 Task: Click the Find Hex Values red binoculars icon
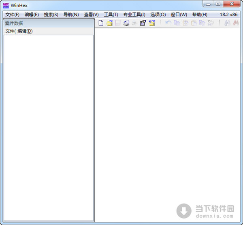[236, 23]
